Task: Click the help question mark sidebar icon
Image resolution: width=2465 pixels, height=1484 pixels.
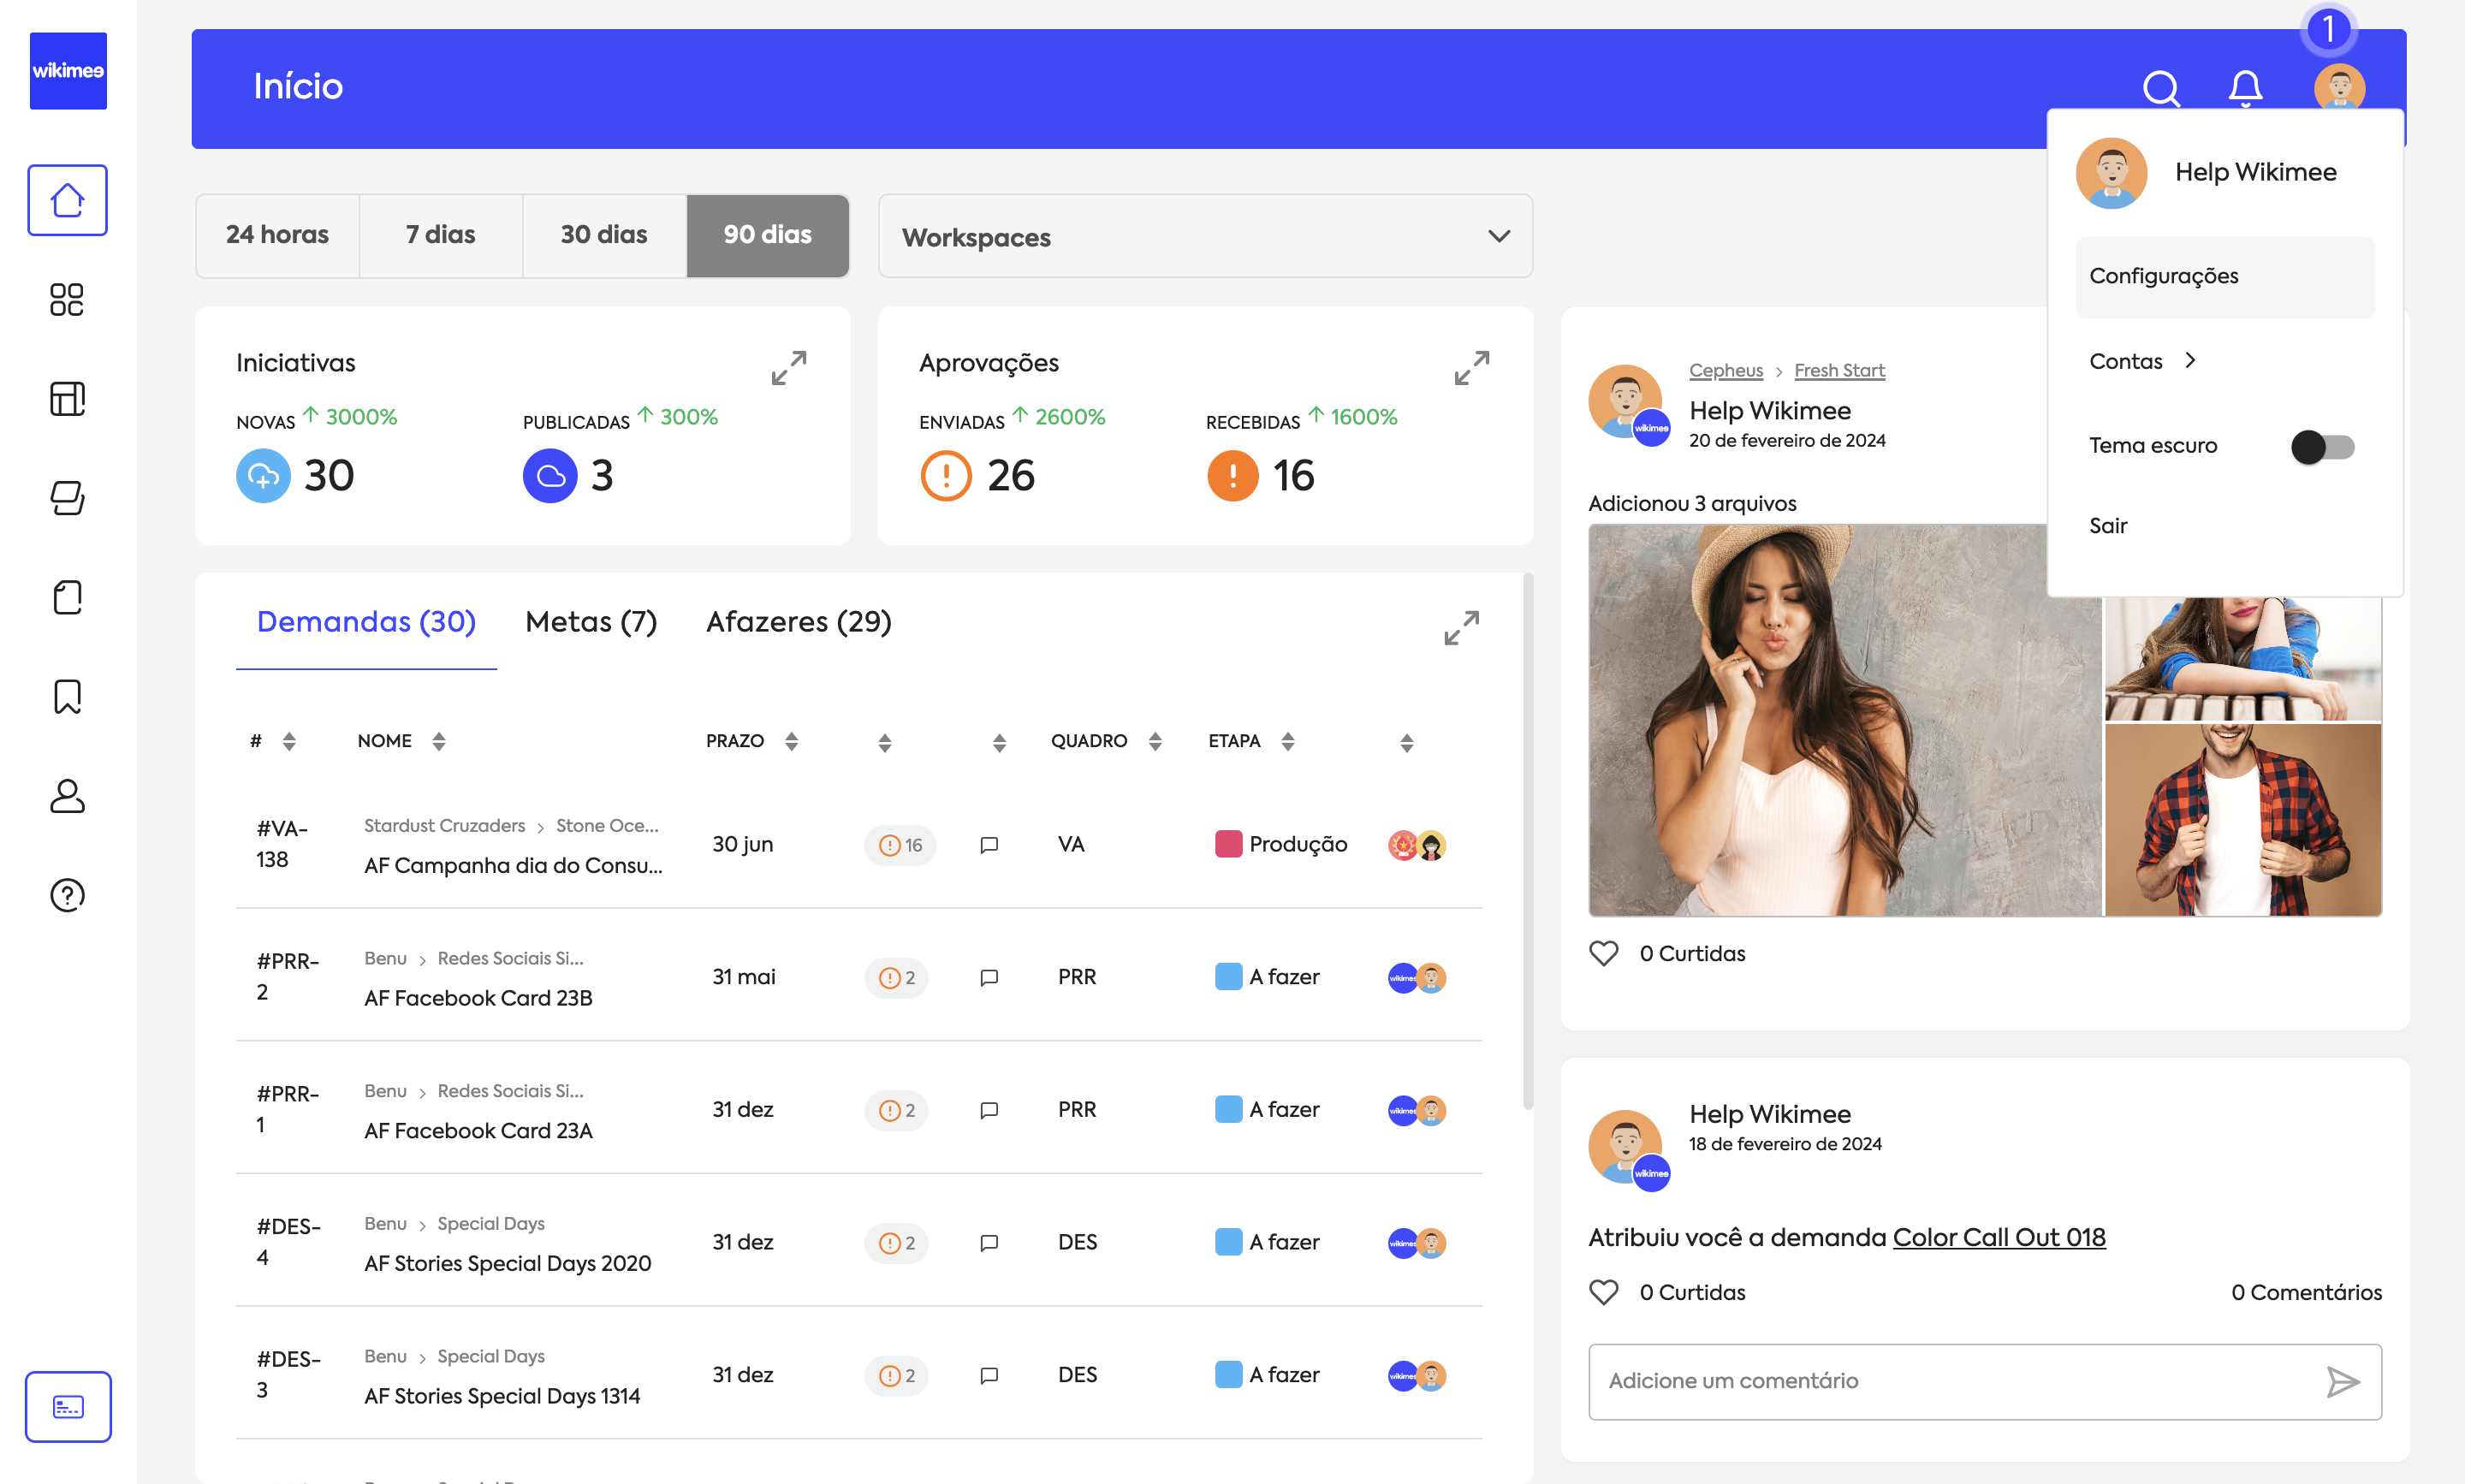Action: (x=67, y=895)
